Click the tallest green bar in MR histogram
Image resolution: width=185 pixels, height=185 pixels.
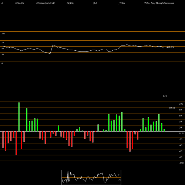pyautogui.click(x=19, y=117)
